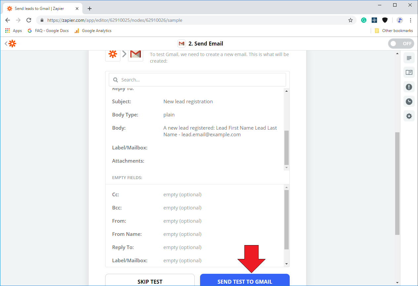Click the alert exclamation icon in sidebar

409,87
